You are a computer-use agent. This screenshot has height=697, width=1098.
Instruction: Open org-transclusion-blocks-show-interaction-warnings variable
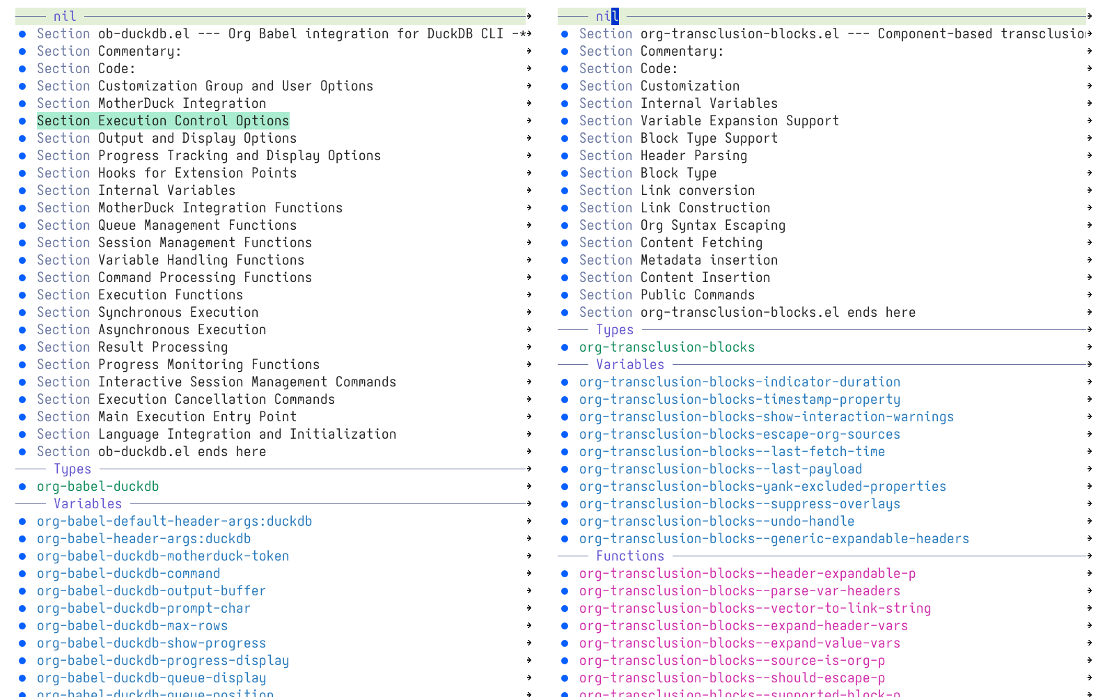[767, 416]
